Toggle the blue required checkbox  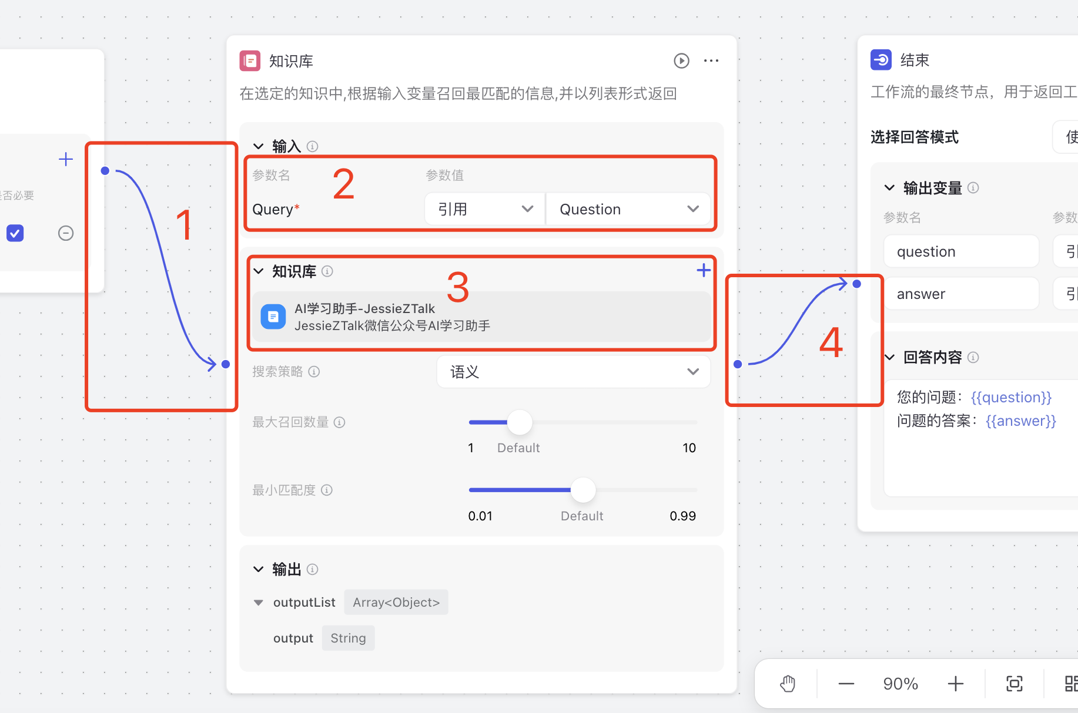tap(15, 233)
